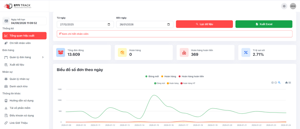The width and height of the screenshot is (300, 129).
Task: Open the Đến ngày date picker calendar
Action: click(x=168, y=25)
